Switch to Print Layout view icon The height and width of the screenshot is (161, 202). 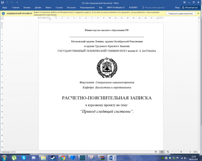162,152
